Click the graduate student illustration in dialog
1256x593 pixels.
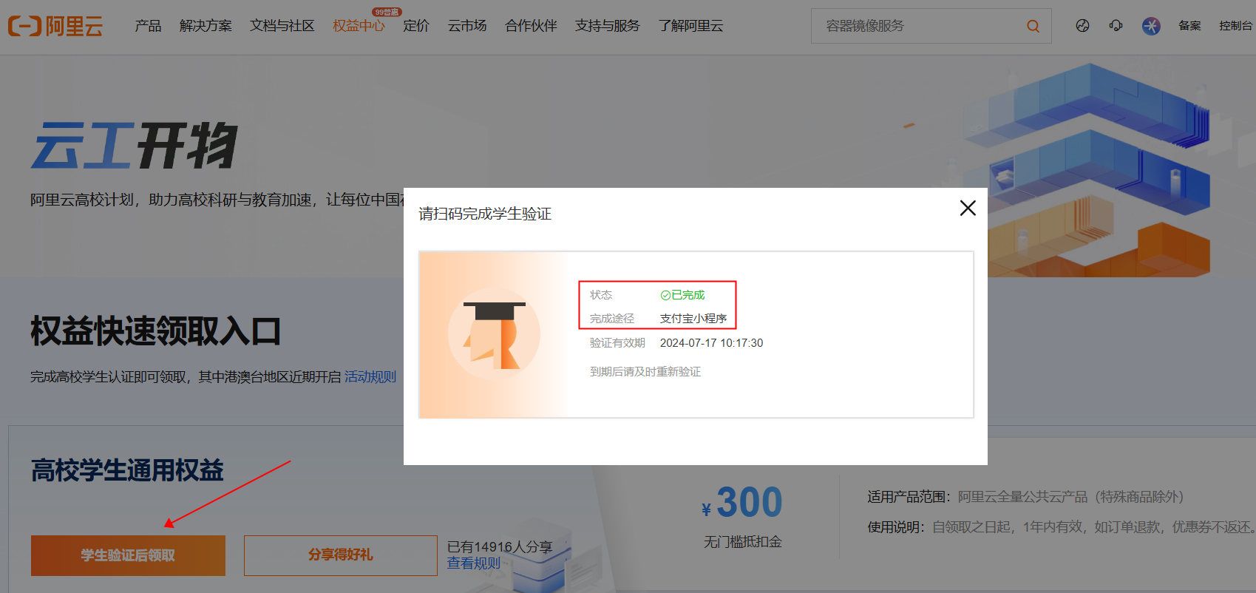(494, 334)
